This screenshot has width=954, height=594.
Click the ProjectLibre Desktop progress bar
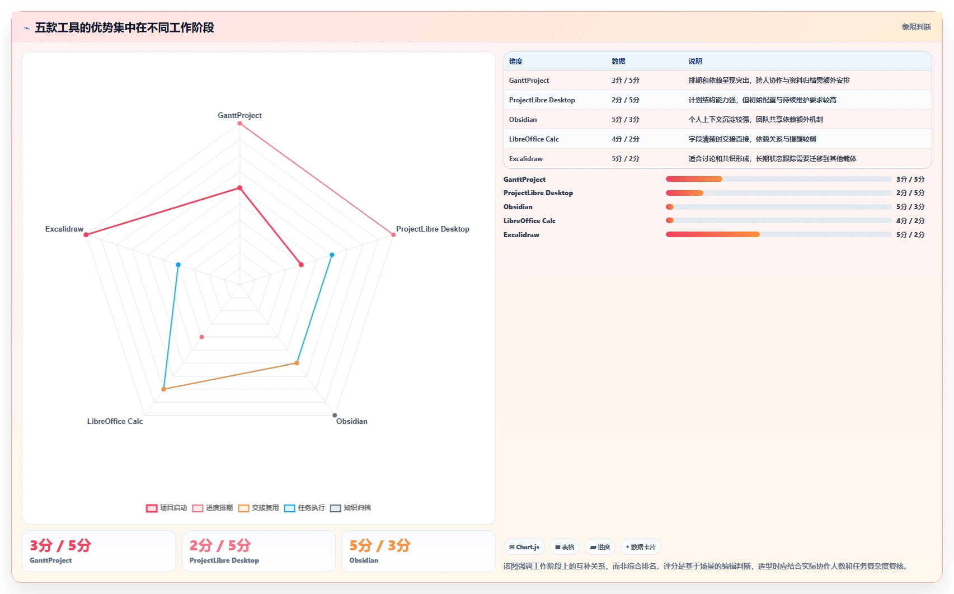(778, 193)
